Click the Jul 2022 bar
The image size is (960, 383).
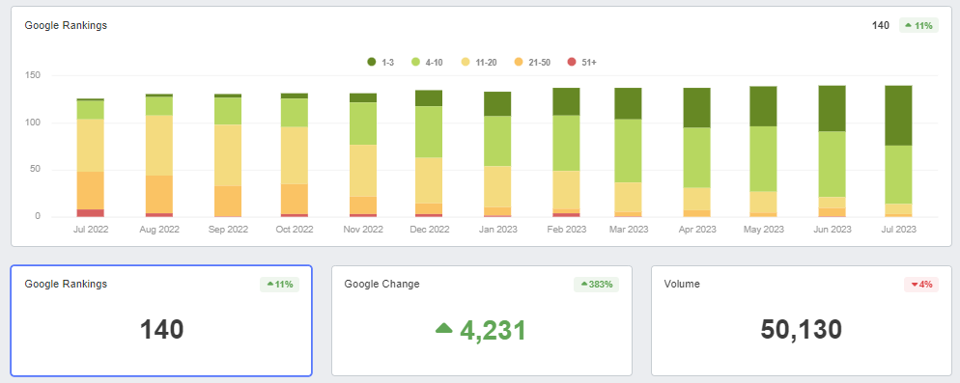click(90, 157)
